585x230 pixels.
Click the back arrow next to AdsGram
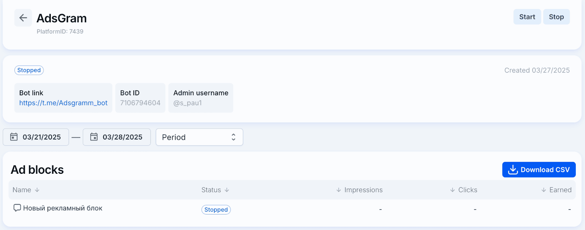(23, 18)
